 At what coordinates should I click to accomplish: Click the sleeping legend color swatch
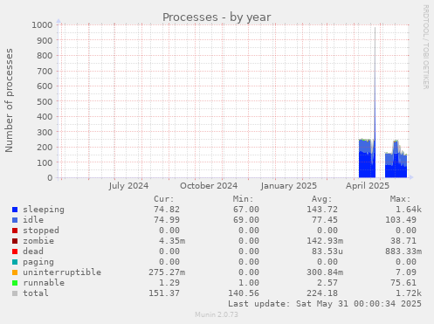pos(15,210)
